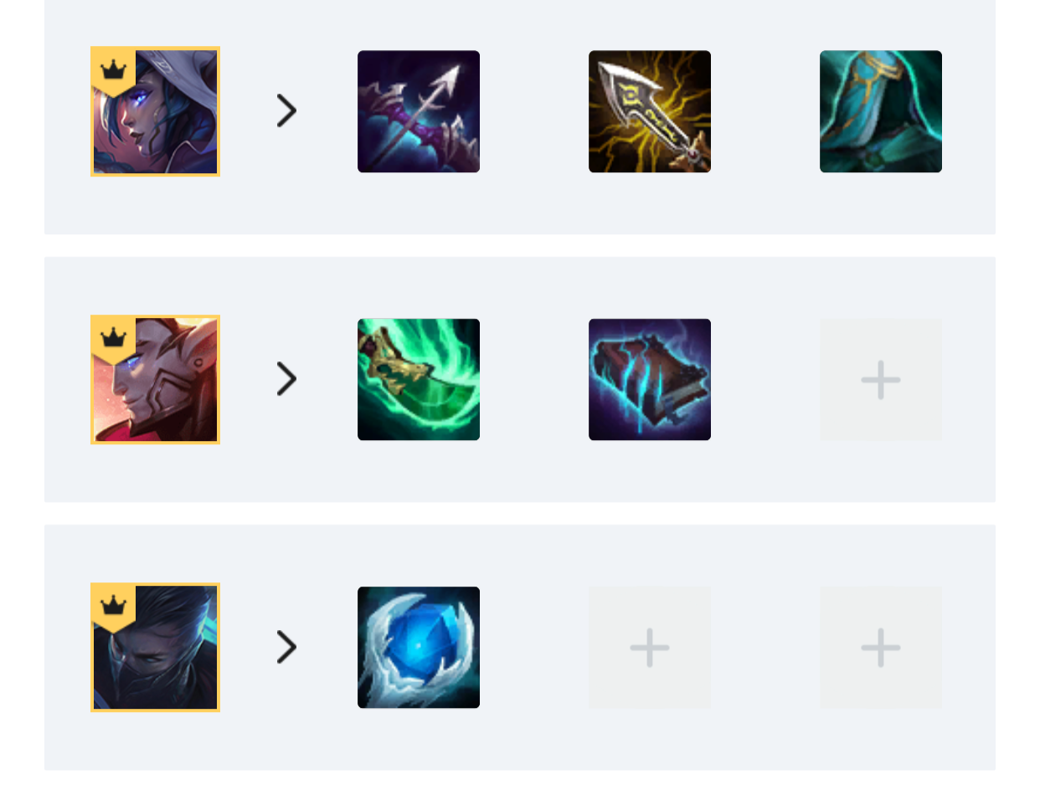Toggle the crown badge on the red armored champion

[x=113, y=339]
